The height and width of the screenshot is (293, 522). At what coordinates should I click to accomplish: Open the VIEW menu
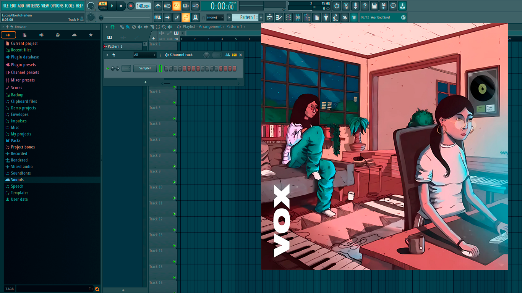(x=45, y=6)
